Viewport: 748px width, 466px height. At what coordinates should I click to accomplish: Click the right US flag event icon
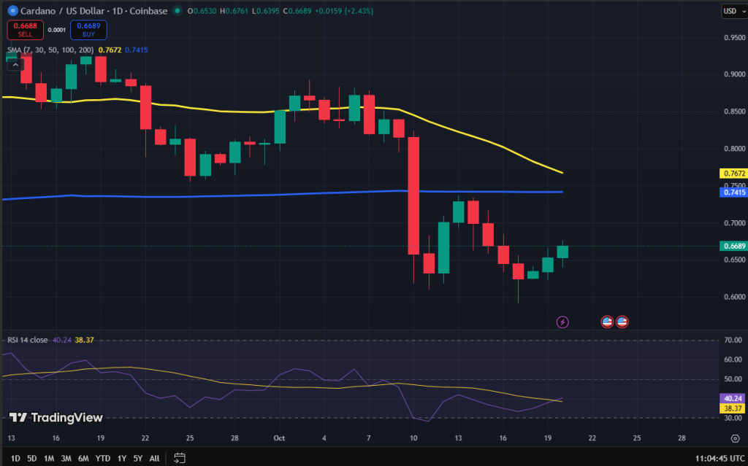[622, 321]
